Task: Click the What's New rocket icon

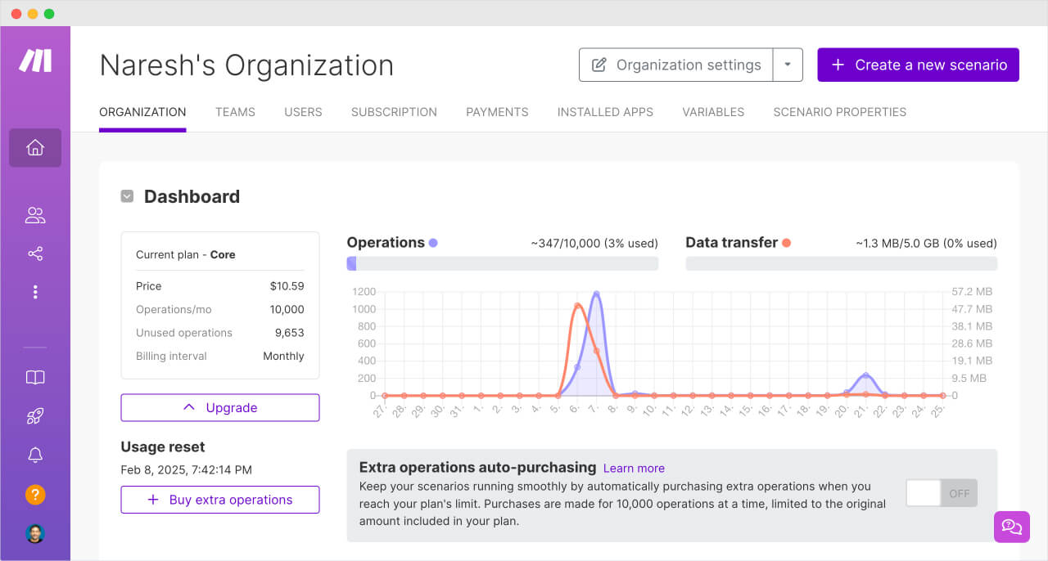Action: coord(34,415)
